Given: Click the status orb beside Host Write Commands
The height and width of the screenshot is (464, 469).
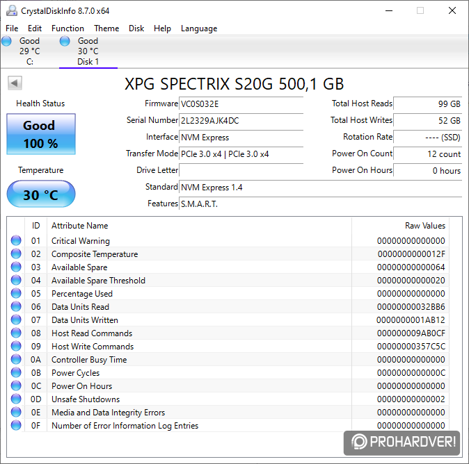Looking at the screenshot, I should [16, 346].
